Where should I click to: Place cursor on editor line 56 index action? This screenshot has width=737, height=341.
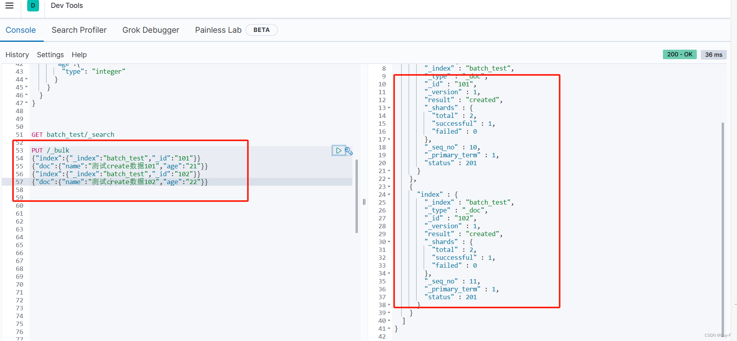click(116, 174)
